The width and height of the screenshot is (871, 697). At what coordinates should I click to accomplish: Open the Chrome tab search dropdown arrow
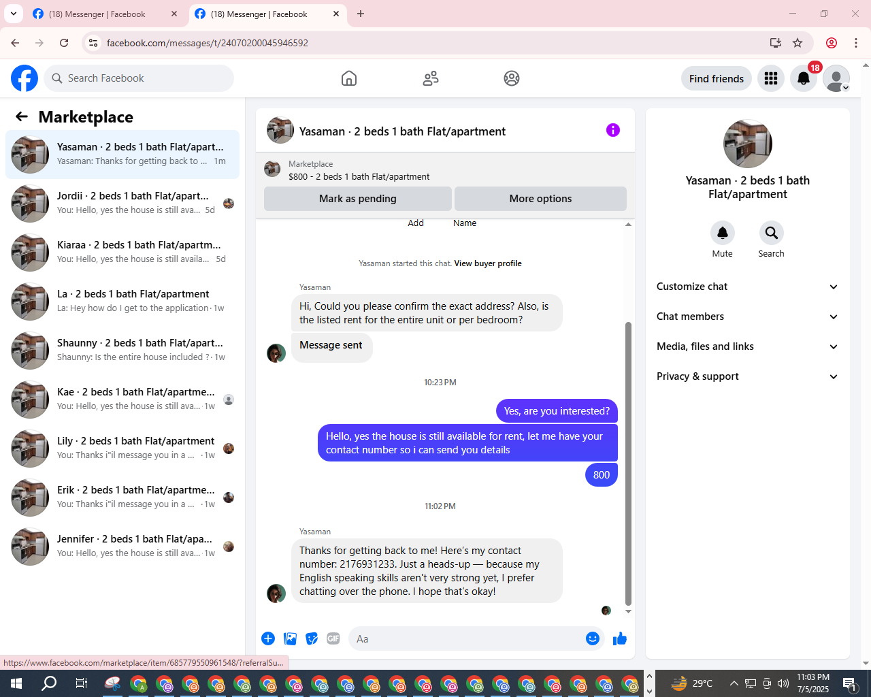[13, 14]
